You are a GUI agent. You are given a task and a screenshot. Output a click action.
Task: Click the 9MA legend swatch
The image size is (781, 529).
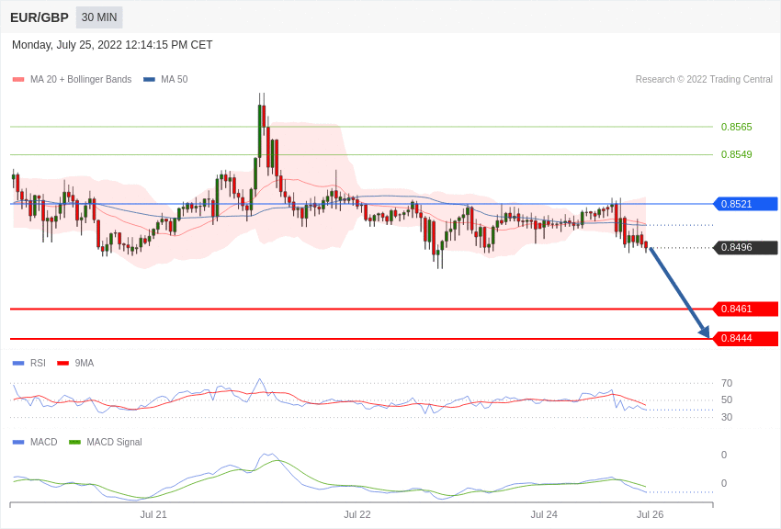pos(63,364)
